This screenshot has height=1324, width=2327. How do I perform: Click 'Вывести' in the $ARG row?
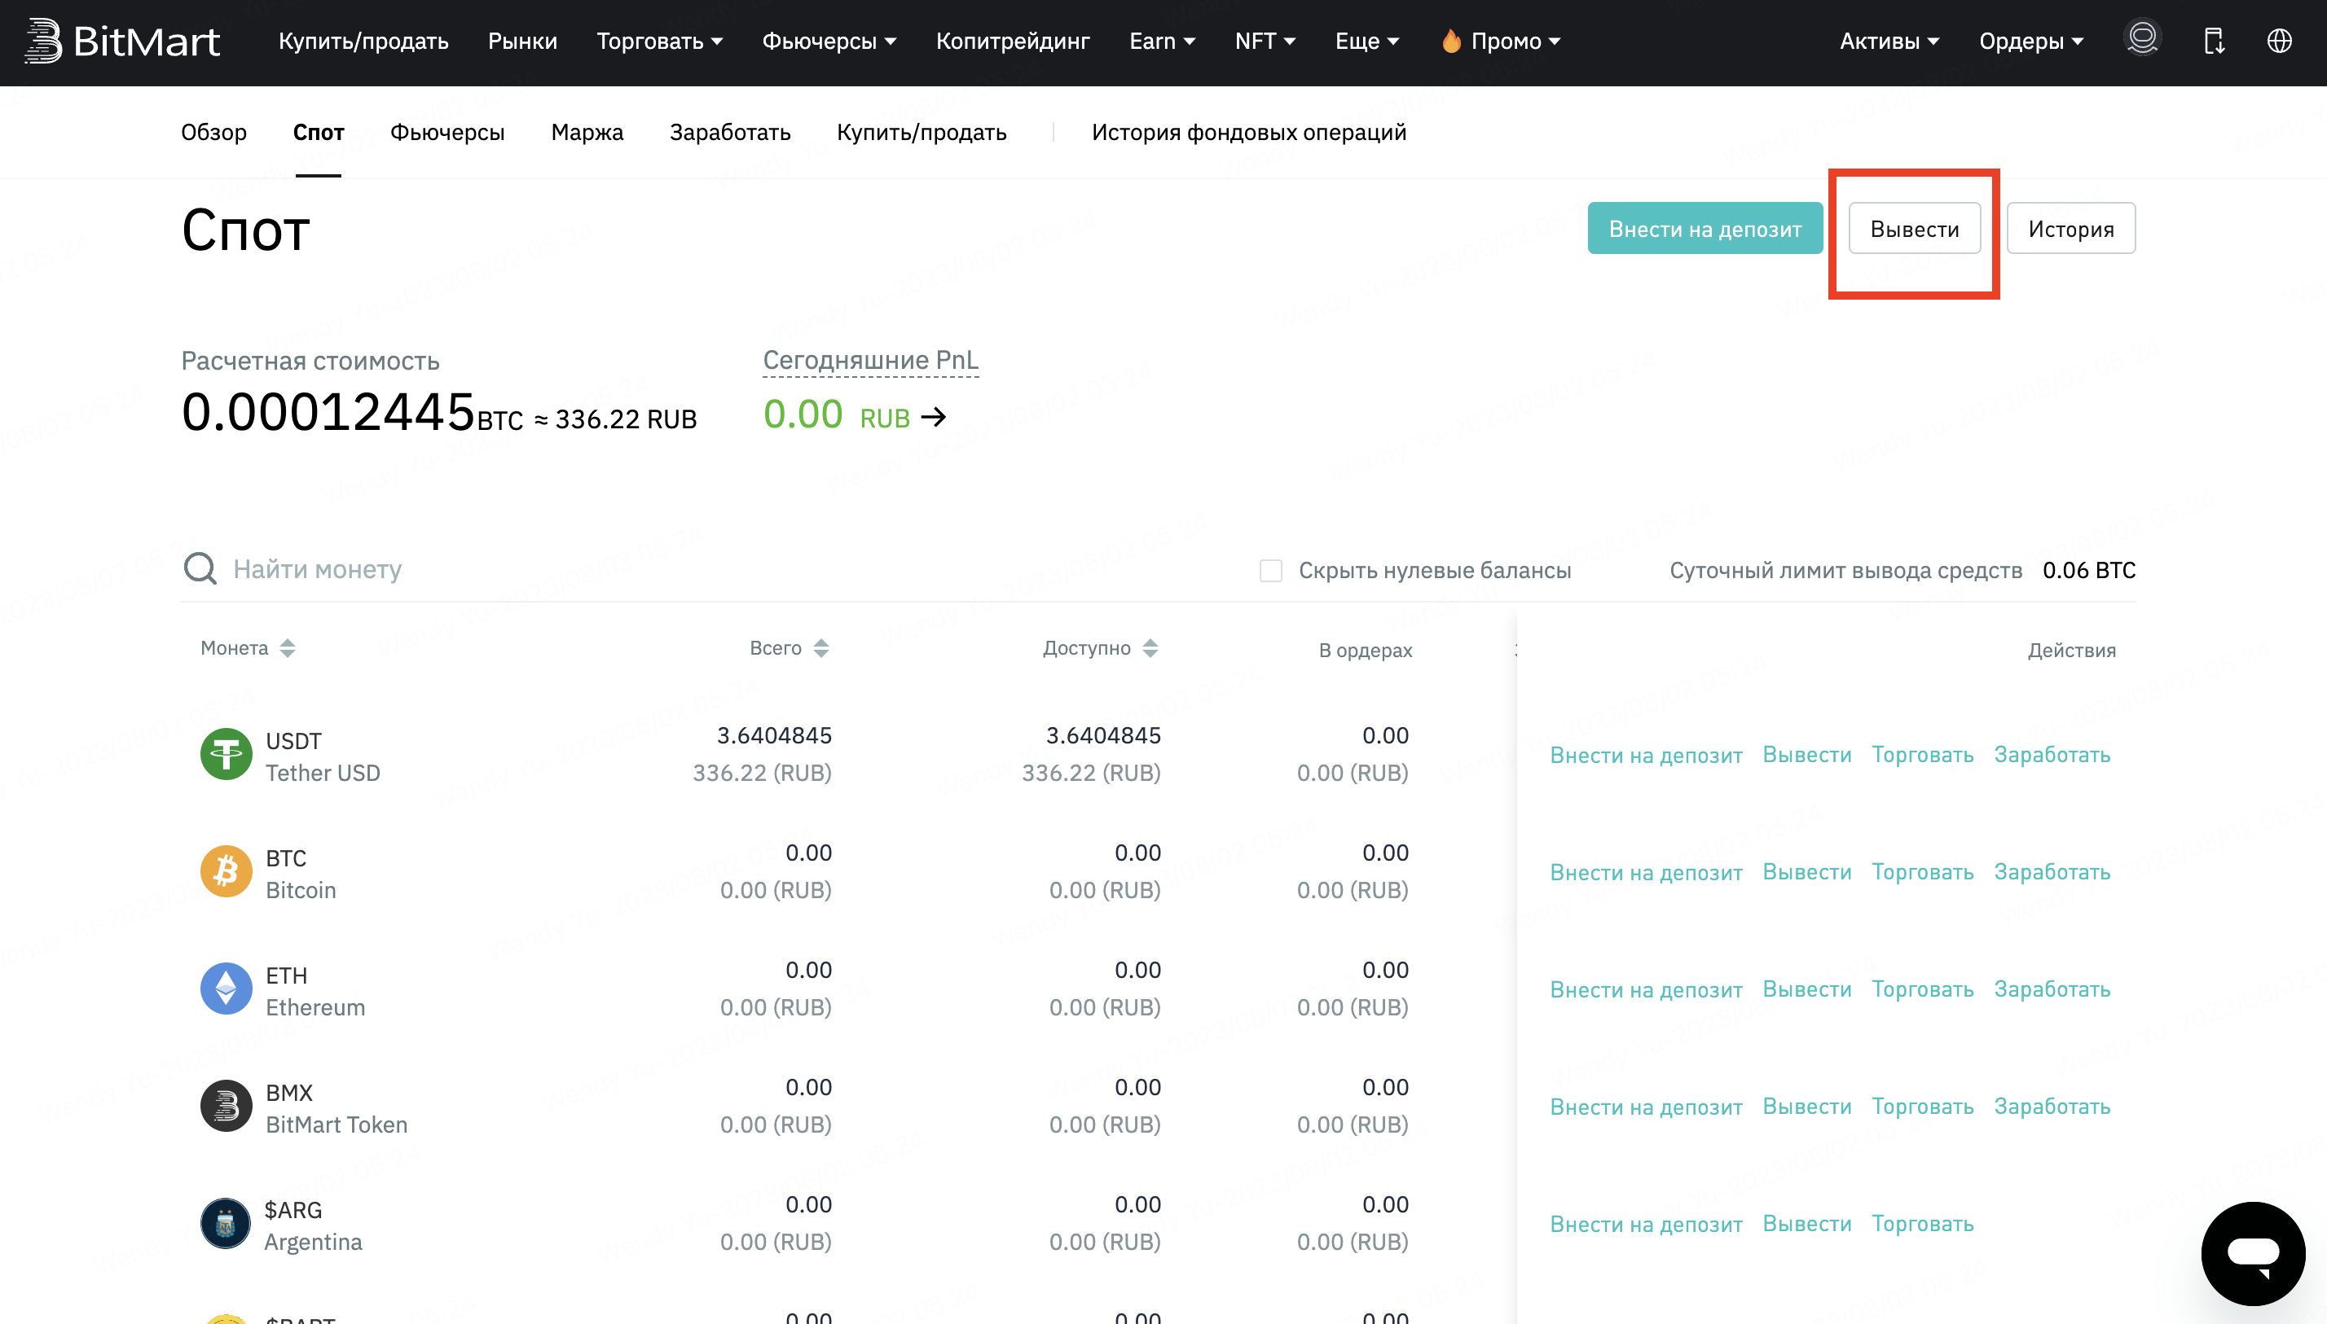coord(1807,1224)
